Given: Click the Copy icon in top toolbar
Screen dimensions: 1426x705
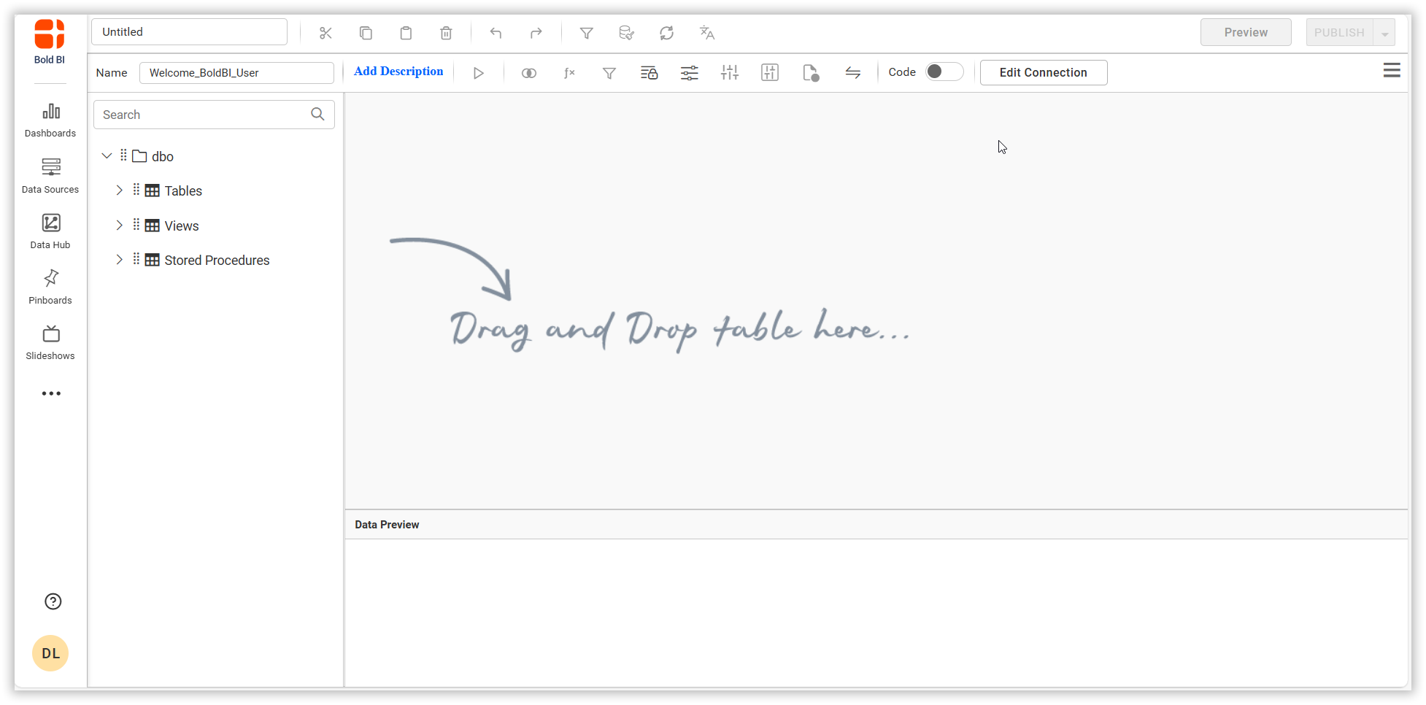Looking at the screenshot, I should click(366, 33).
